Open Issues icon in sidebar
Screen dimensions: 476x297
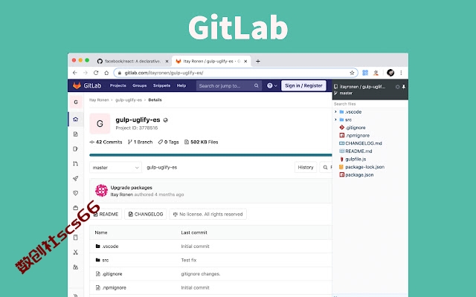tap(76, 148)
